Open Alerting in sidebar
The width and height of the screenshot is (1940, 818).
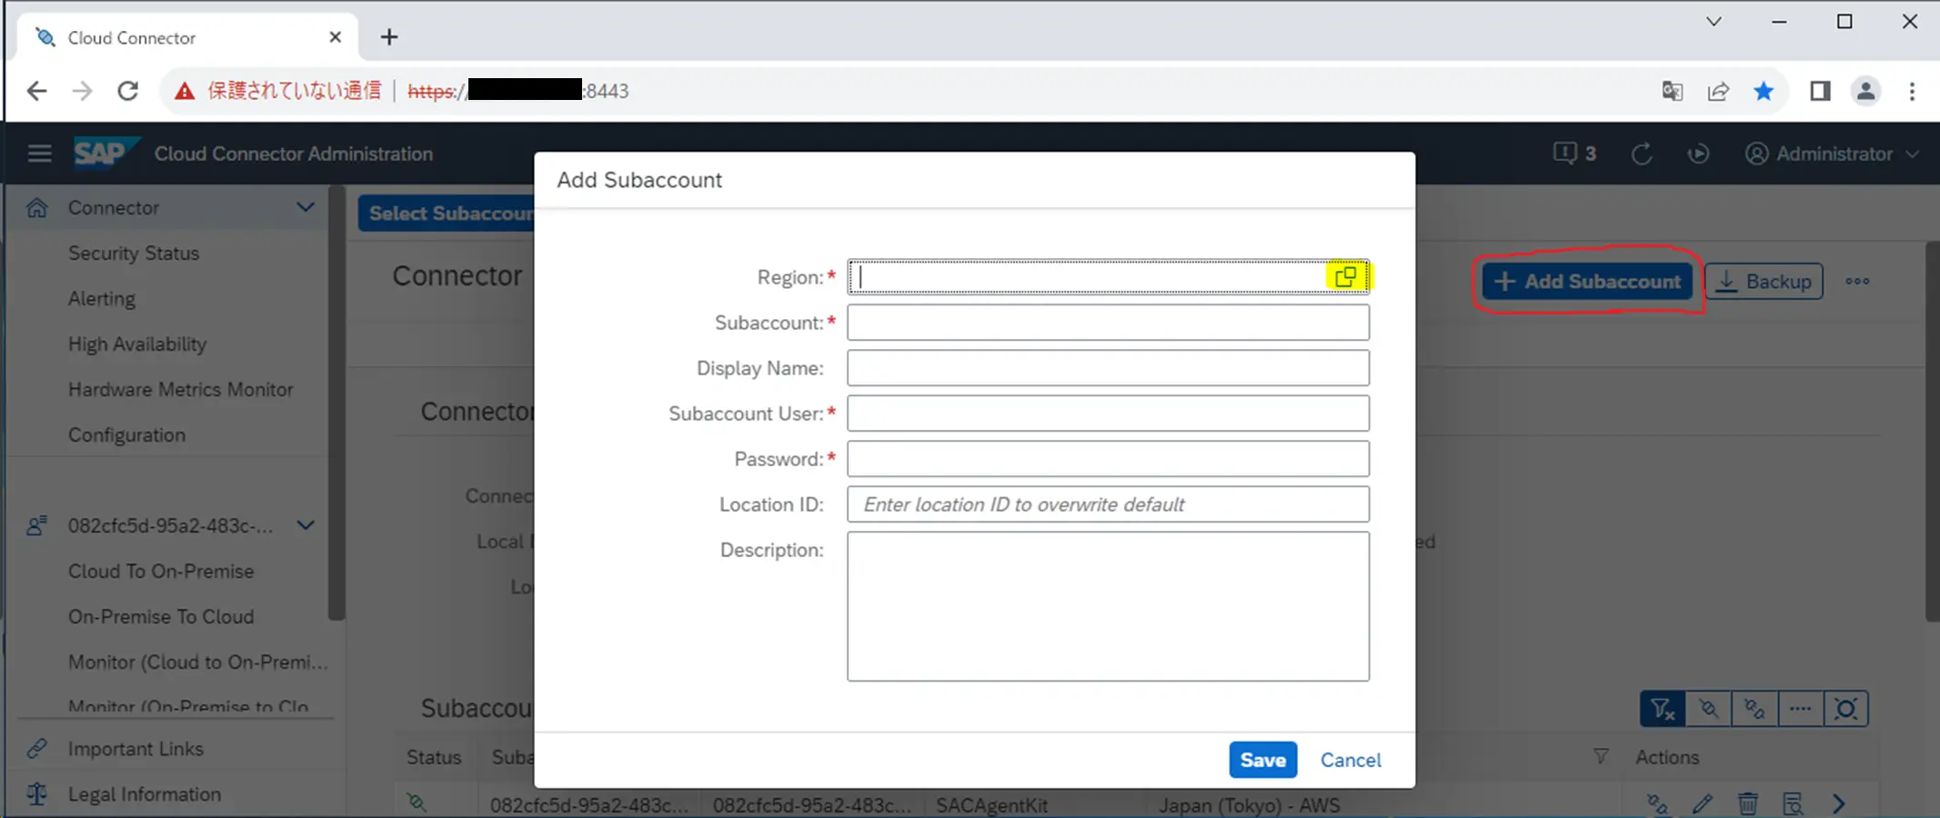pos(102,298)
